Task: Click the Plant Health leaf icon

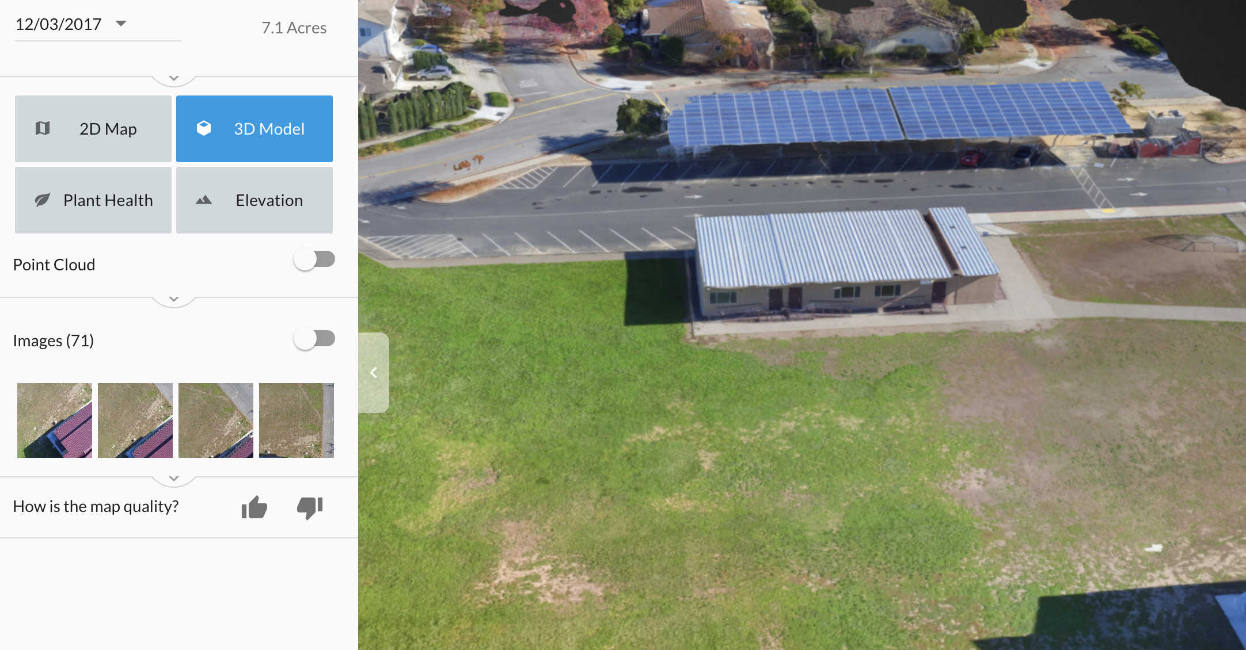Action: pos(43,200)
